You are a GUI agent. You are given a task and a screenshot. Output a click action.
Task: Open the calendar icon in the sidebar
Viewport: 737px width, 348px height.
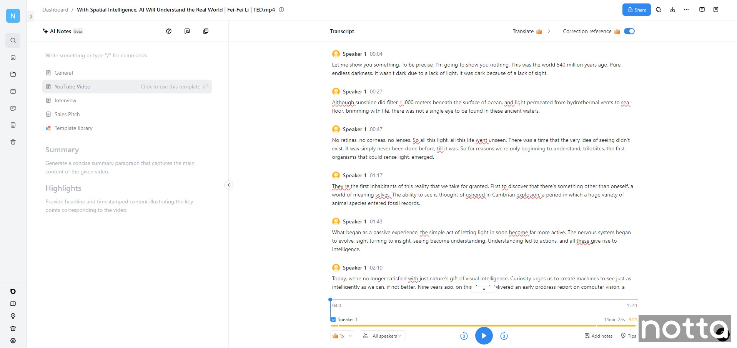[13, 91]
